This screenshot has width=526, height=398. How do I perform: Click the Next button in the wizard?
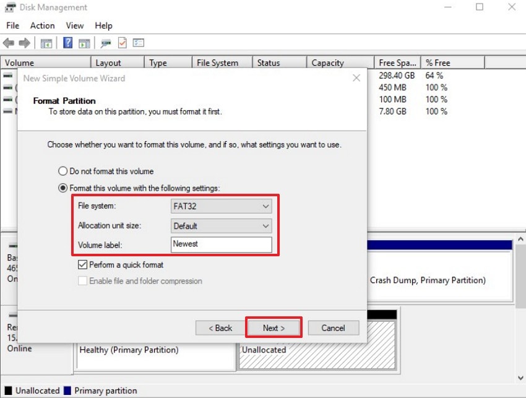coord(274,327)
